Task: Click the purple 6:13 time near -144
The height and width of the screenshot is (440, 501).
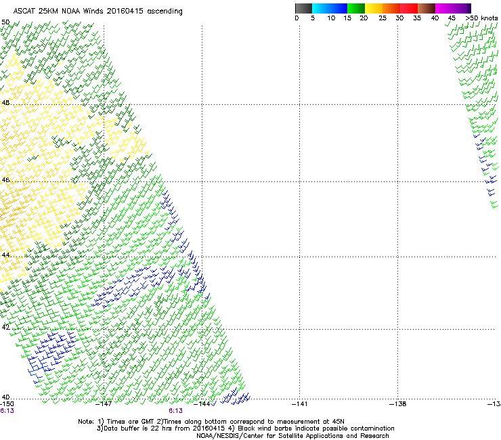Action: click(x=176, y=411)
